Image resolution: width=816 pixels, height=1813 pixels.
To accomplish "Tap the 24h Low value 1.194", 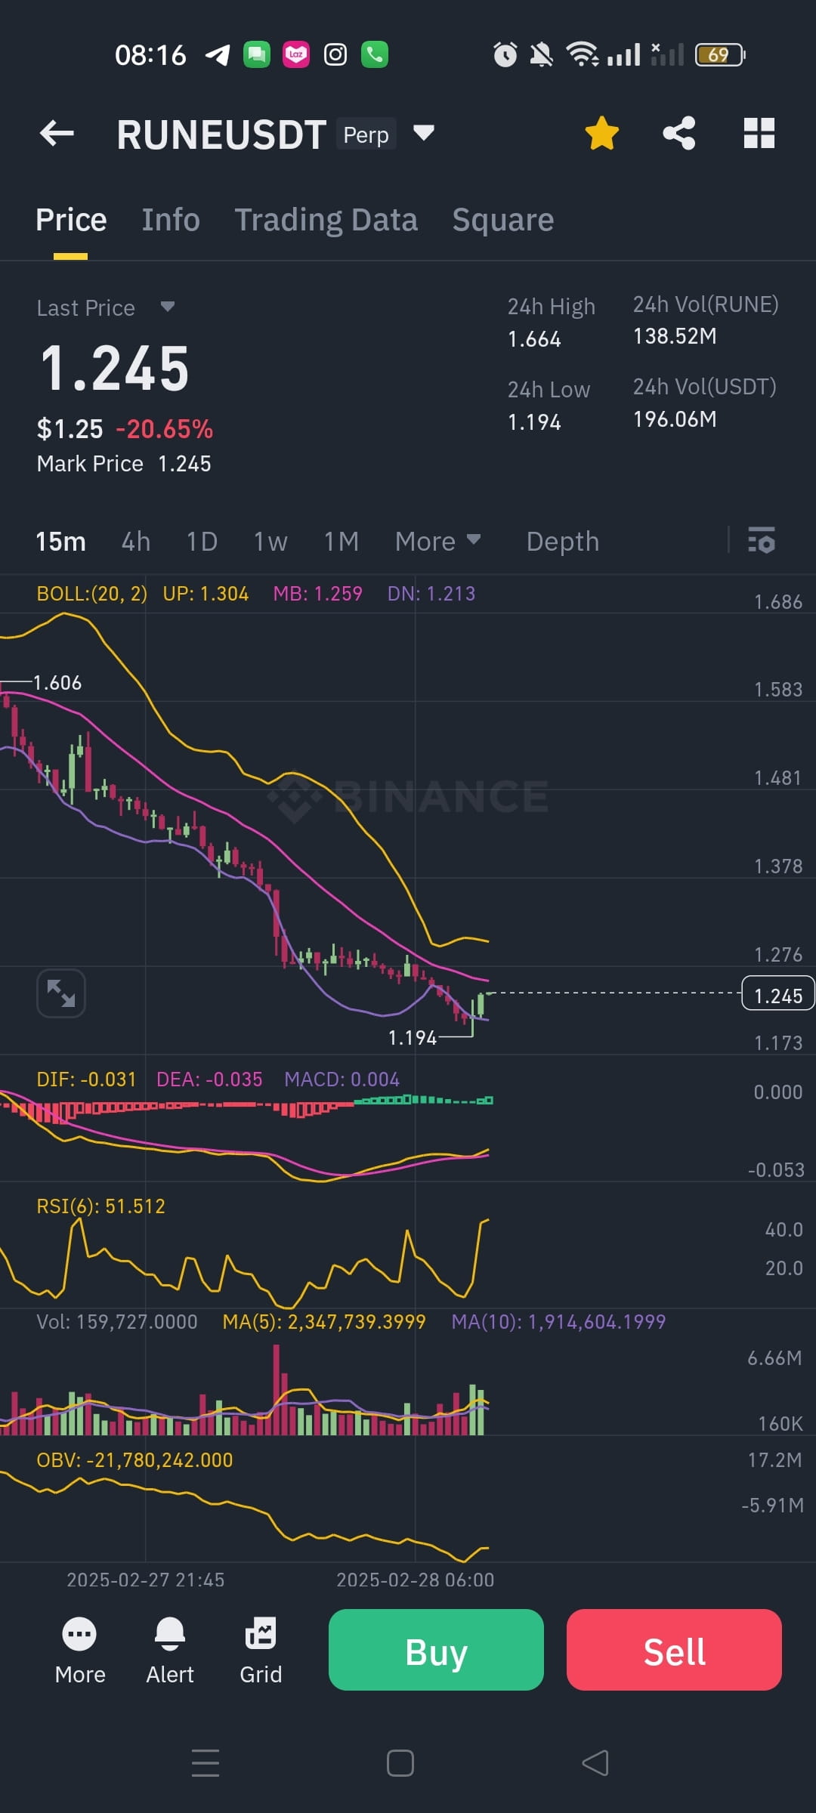I will point(534,422).
